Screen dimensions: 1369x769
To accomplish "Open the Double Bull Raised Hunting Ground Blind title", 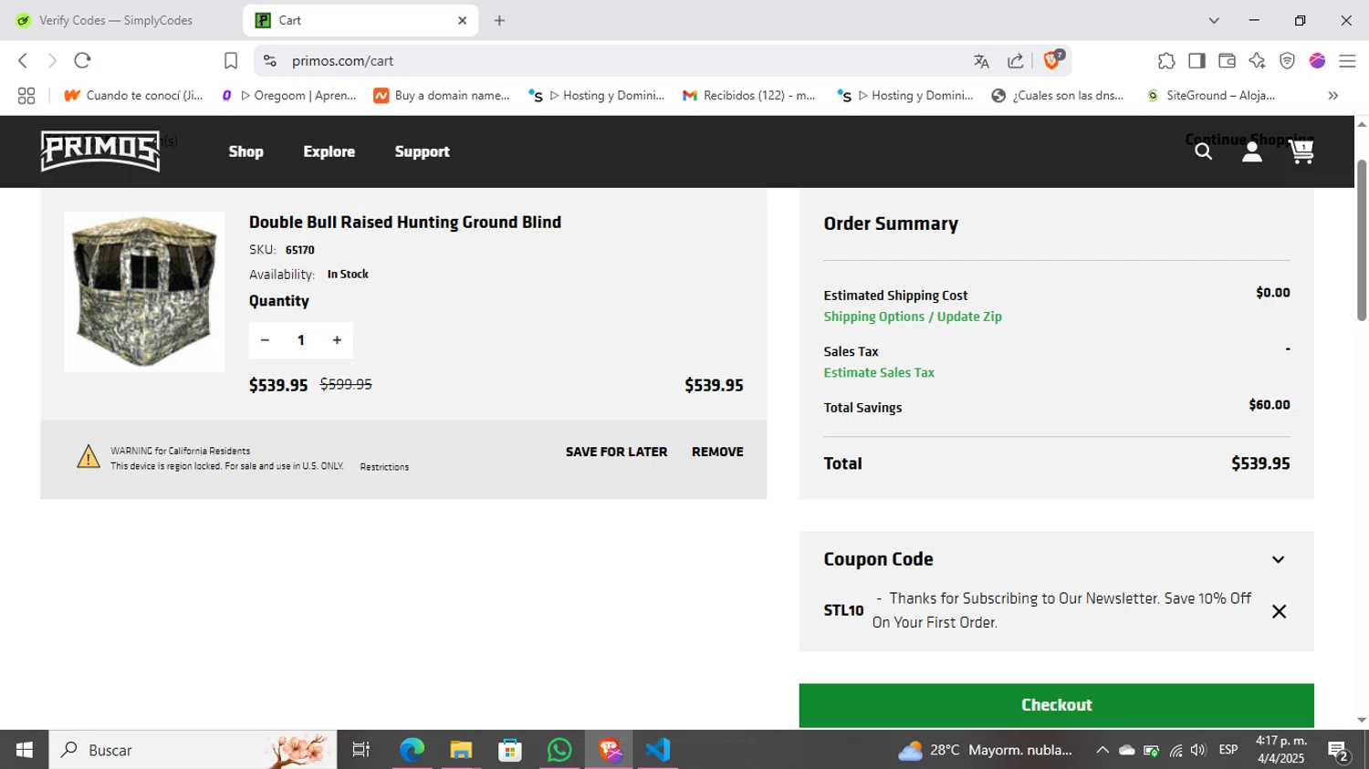I will [405, 222].
